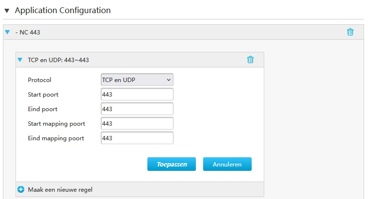Apply changes with the Toepassen button
This screenshot has height=199, width=368.
(172, 164)
